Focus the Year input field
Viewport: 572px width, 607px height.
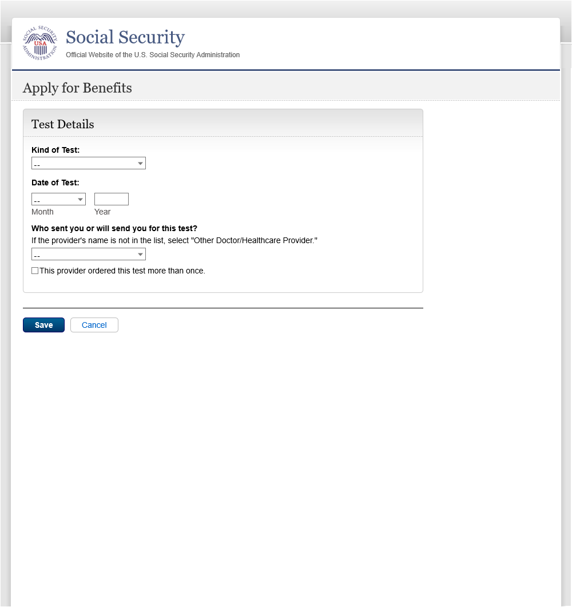pyautogui.click(x=112, y=199)
